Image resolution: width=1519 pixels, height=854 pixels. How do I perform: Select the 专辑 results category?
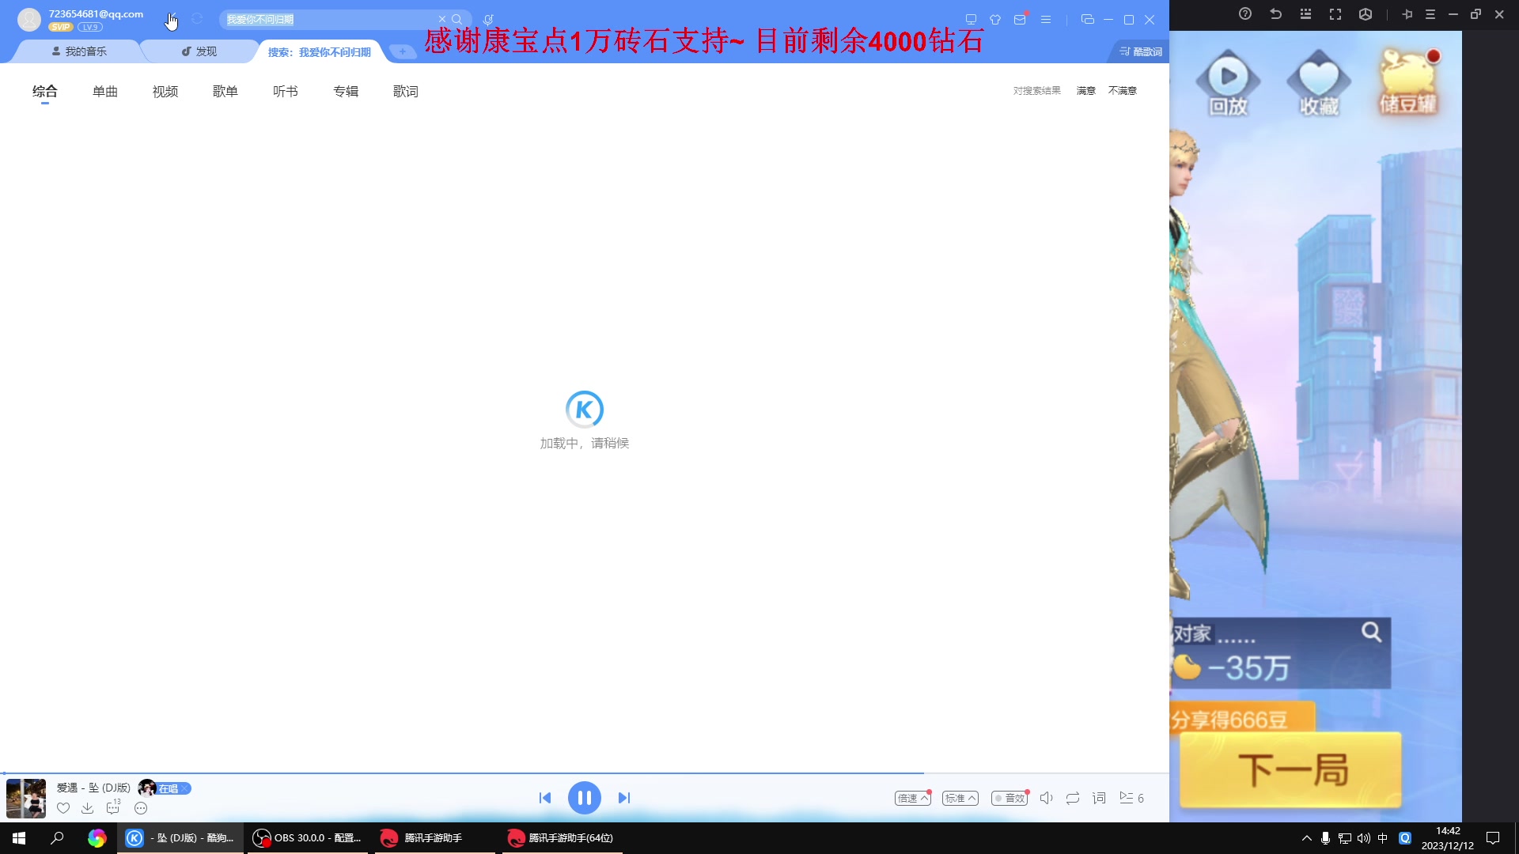pyautogui.click(x=346, y=92)
